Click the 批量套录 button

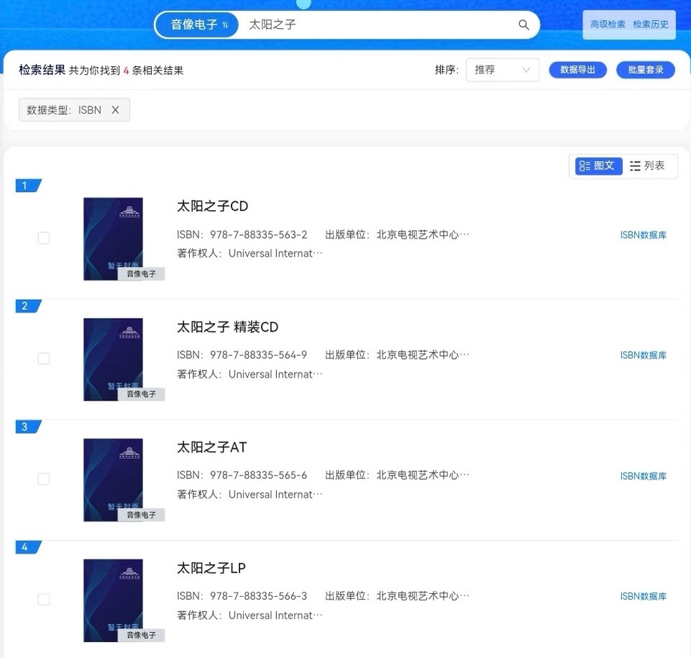(645, 70)
